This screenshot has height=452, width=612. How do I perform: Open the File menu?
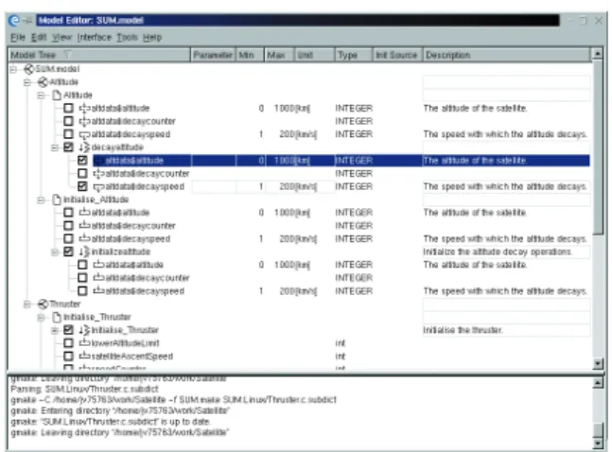[x=18, y=38]
